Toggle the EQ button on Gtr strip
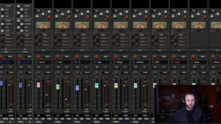Viewport: 221px width, 124px height. tap(77, 11)
